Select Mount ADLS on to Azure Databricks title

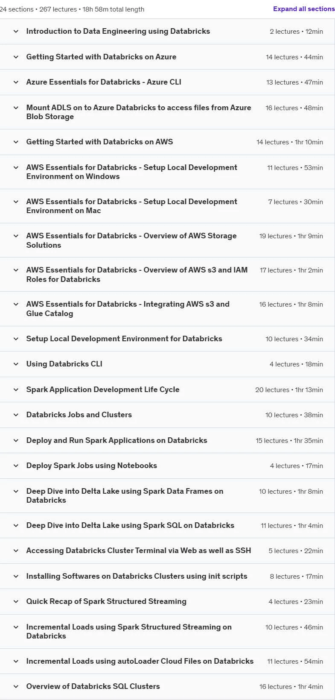[139, 112]
